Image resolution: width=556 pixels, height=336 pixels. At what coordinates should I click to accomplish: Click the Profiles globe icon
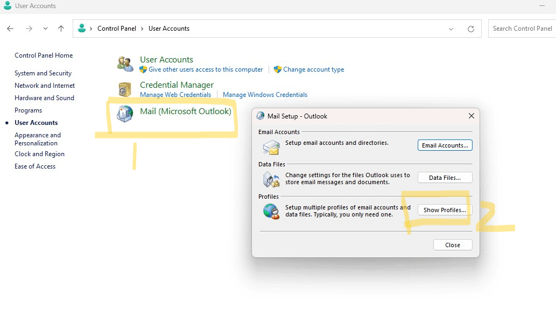(270, 212)
